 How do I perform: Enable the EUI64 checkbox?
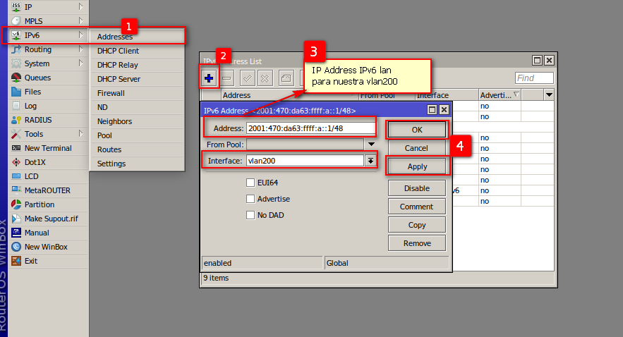(x=250, y=183)
